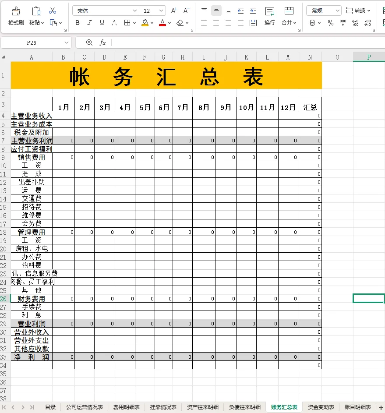
Task: Click the 帐务汇总表 title cell
Action: (x=166, y=76)
